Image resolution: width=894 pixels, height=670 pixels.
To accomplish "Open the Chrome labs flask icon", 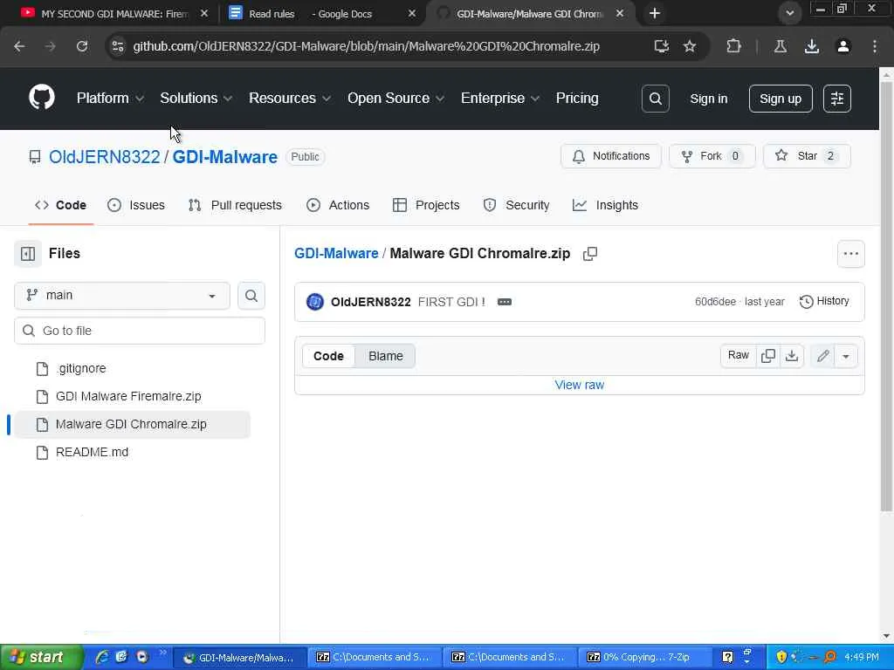I will [x=780, y=46].
